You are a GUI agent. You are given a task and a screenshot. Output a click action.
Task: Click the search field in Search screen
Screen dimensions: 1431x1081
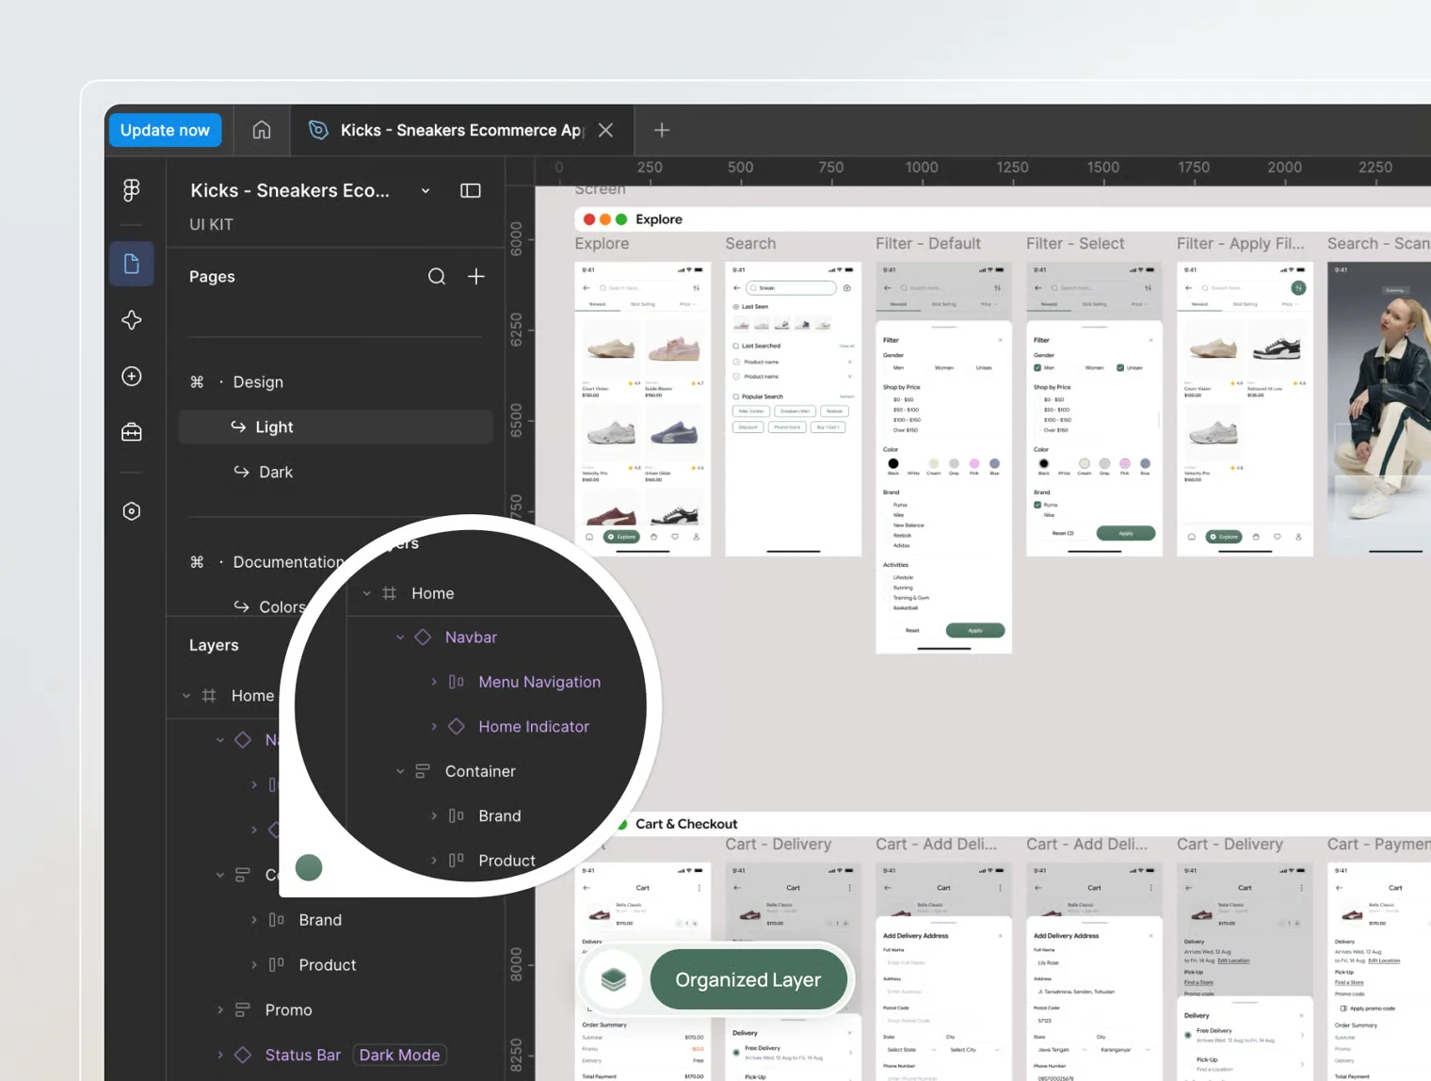[x=791, y=288]
